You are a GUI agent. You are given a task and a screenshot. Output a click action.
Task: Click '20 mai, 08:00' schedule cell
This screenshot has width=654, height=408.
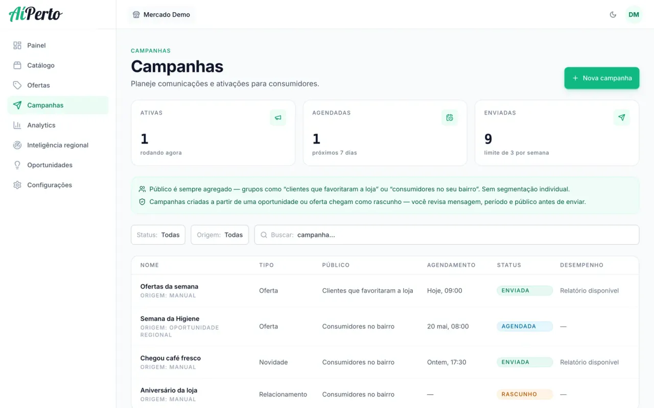pyautogui.click(x=448, y=326)
